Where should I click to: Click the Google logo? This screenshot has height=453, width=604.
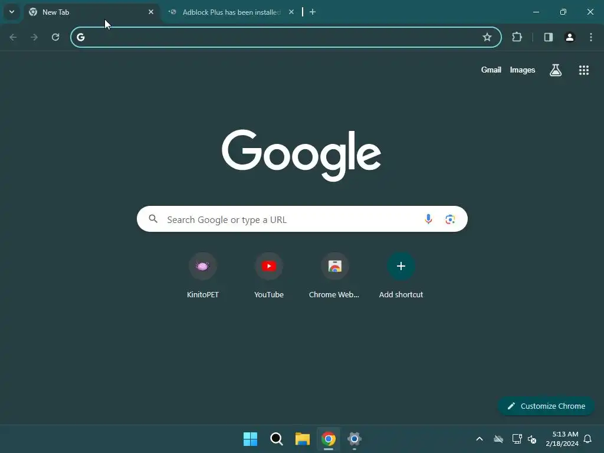click(x=301, y=155)
